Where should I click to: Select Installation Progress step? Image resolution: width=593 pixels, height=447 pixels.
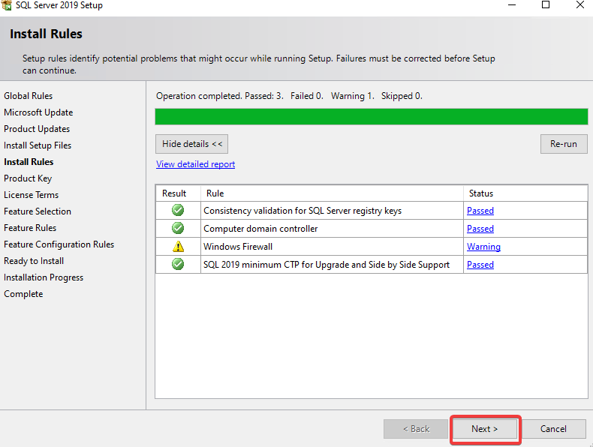point(44,277)
